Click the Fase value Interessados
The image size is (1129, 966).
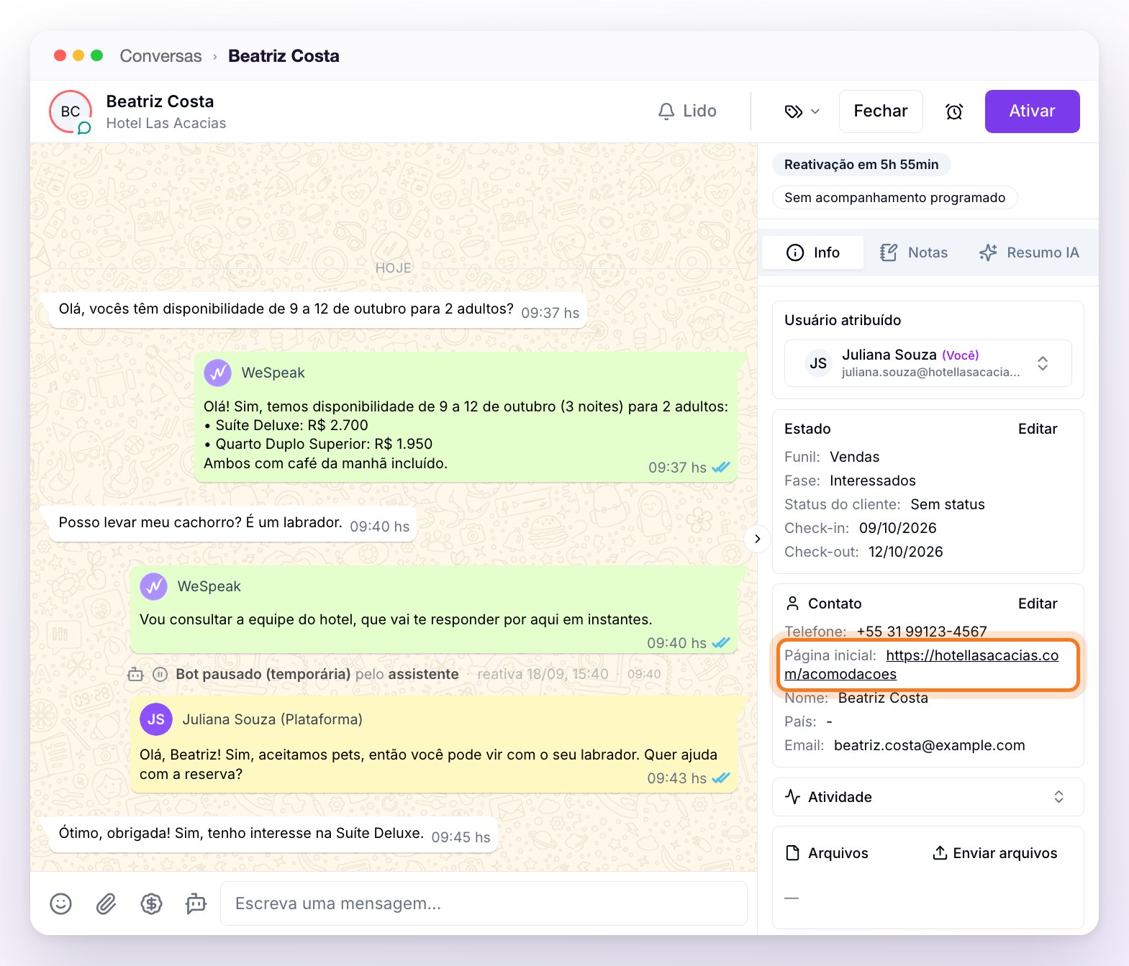point(872,480)
